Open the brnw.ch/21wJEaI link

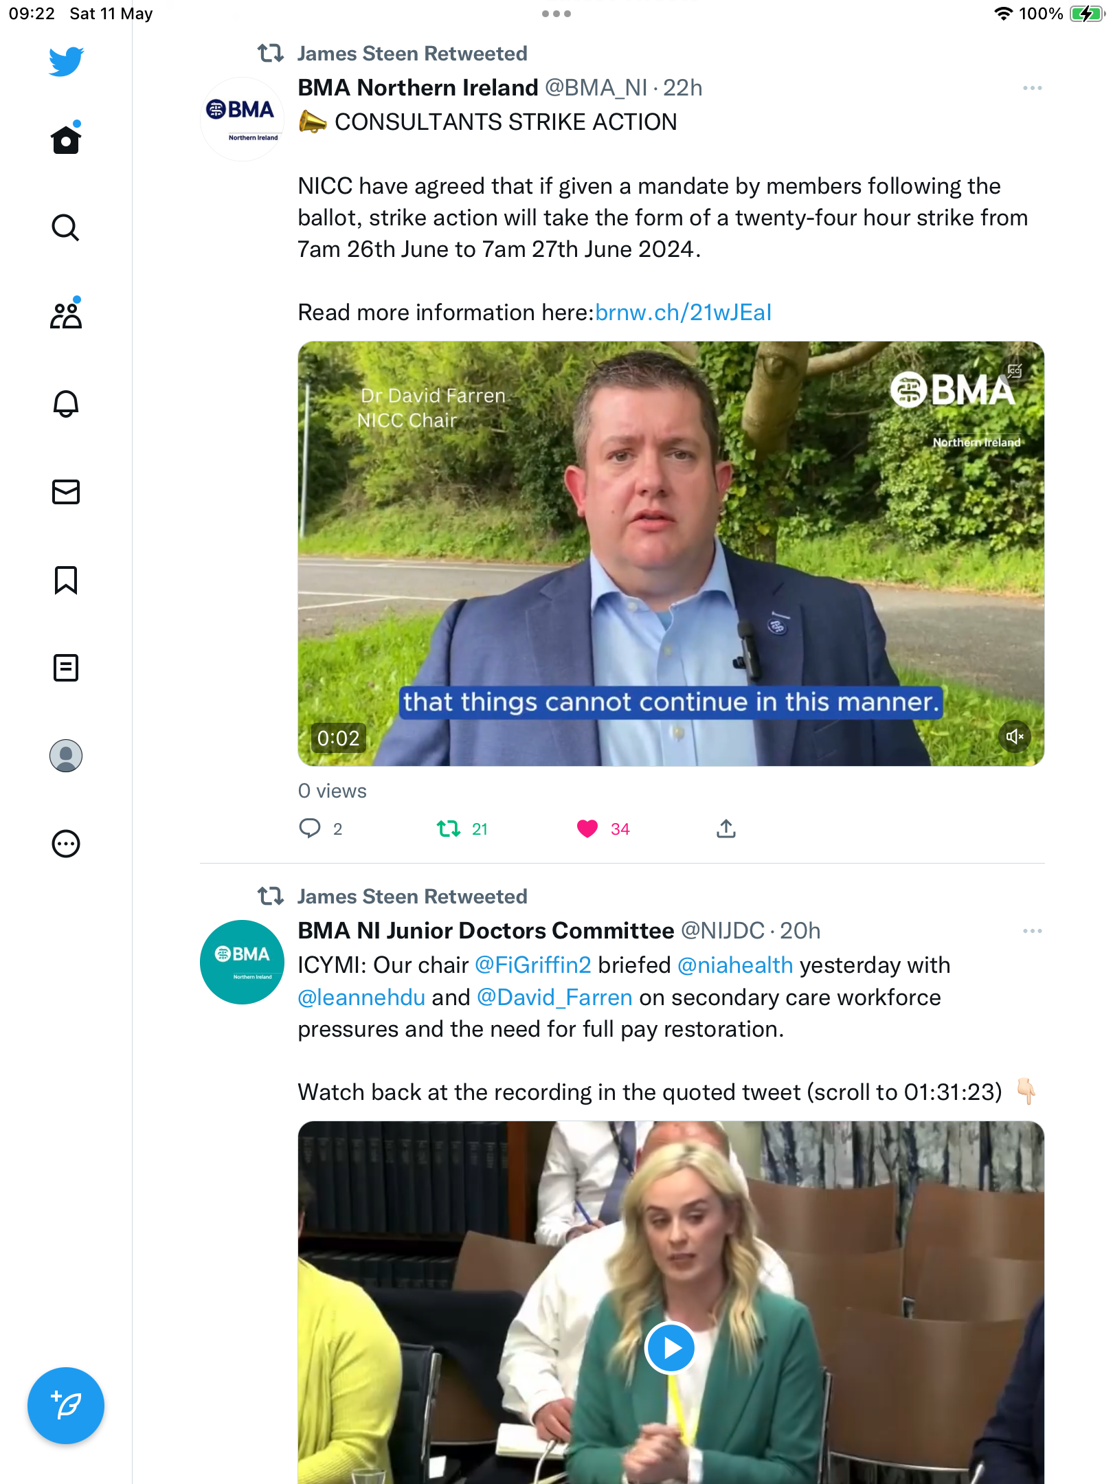[x=683, y=313]
